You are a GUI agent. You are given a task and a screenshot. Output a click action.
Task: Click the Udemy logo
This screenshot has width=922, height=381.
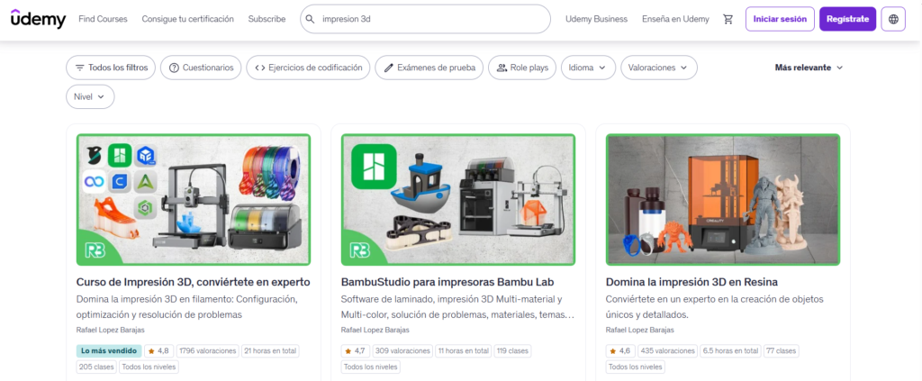coord(38,19)
